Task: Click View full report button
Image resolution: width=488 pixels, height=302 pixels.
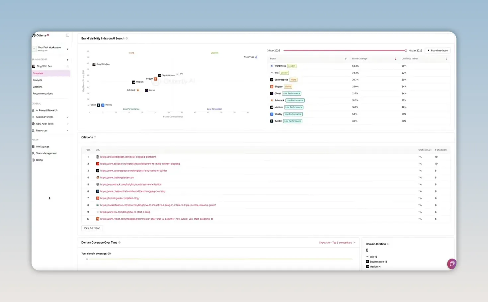Action: tap(92, 228)
